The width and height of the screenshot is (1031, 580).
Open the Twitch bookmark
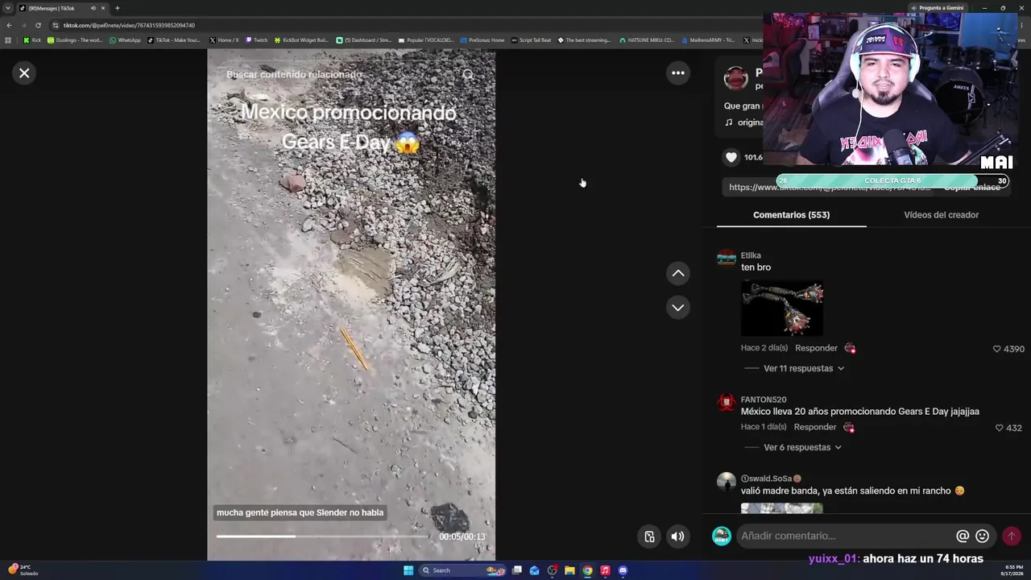pos(256,40)
